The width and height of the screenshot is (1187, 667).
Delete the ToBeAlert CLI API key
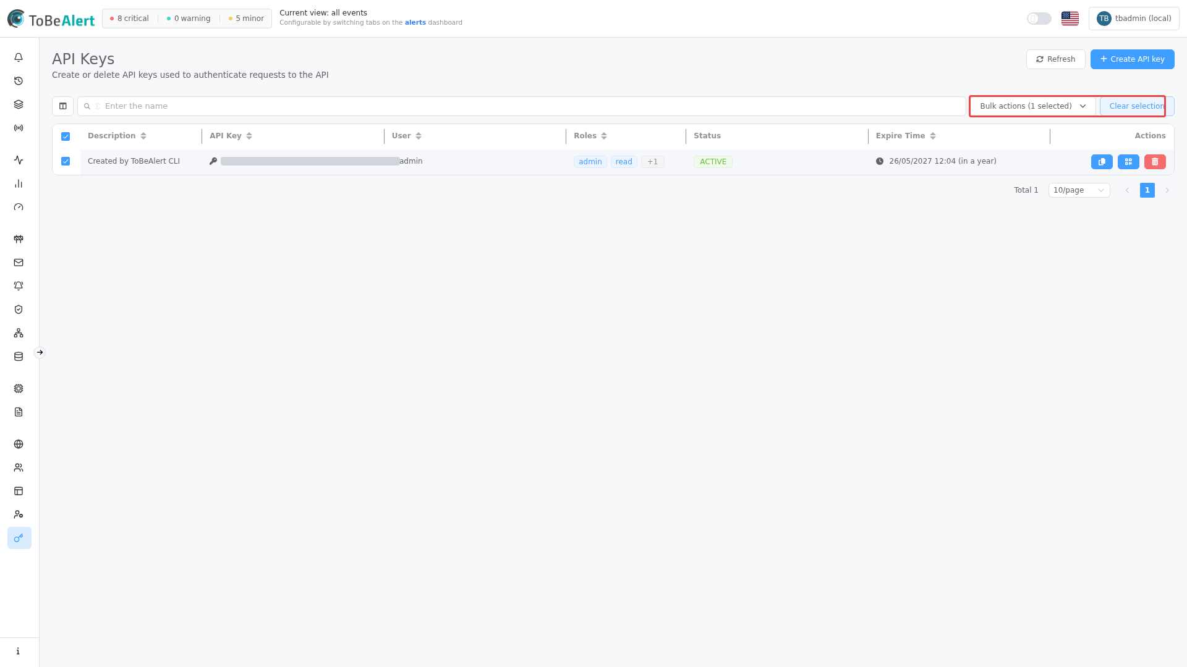(x=1155, y=162)
